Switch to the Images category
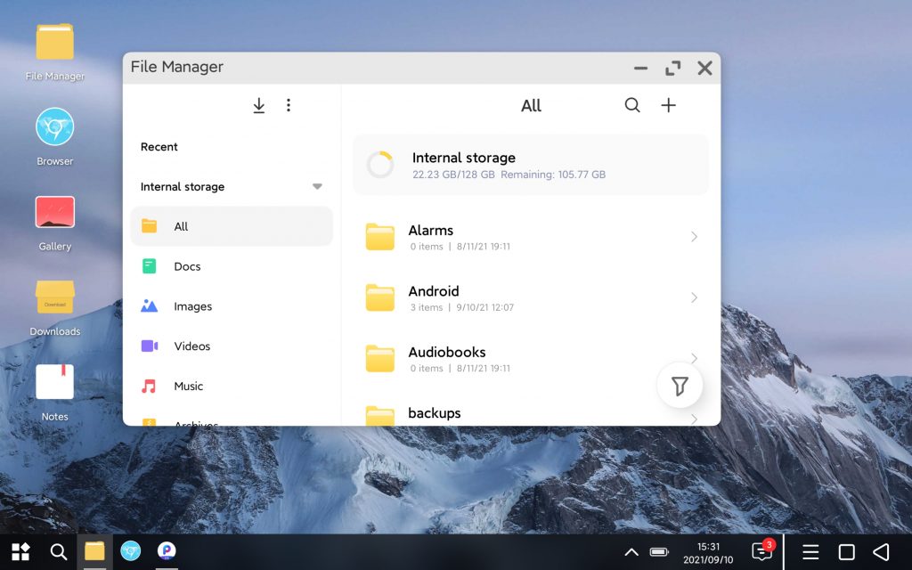912x570 pixels. tap(192, 306)
